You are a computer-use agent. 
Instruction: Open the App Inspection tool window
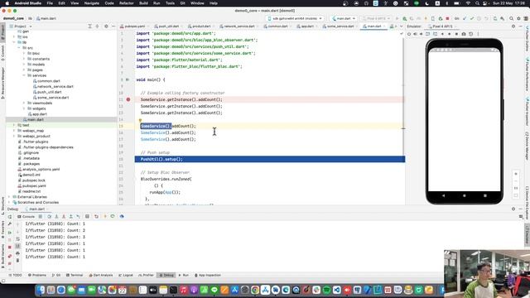pyautogui.click(x=208, y=276)
